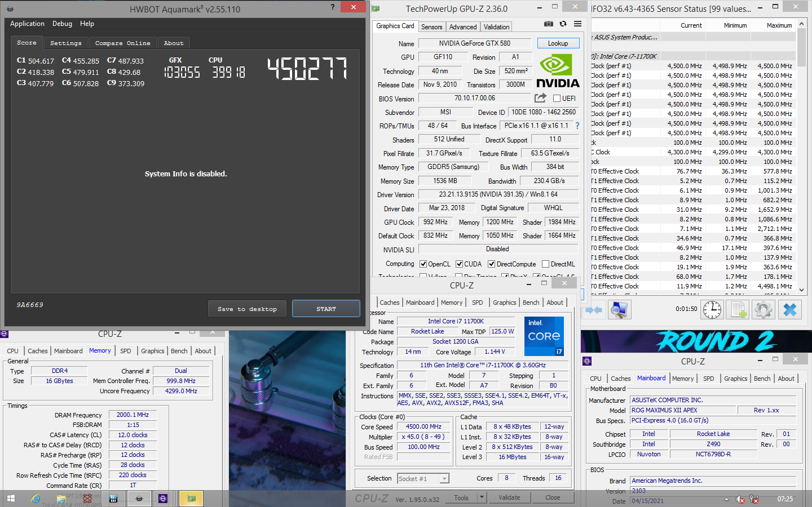
Task: Toggle the UEFI checkbox in GPU-Z
Action: pos(557,99)
